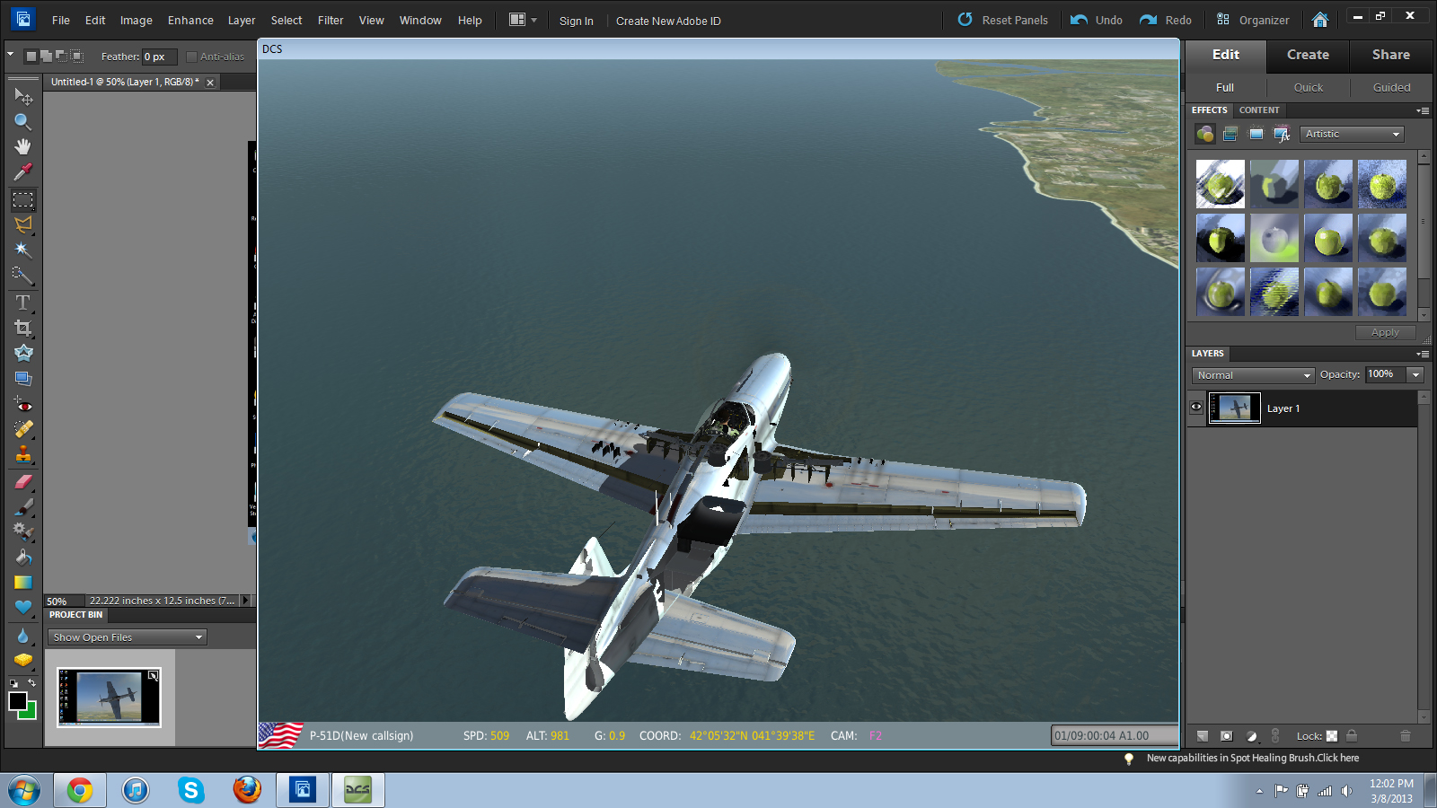Choose the Crop tool
The width and height of the screenshot is (1437, 808).
23,328
